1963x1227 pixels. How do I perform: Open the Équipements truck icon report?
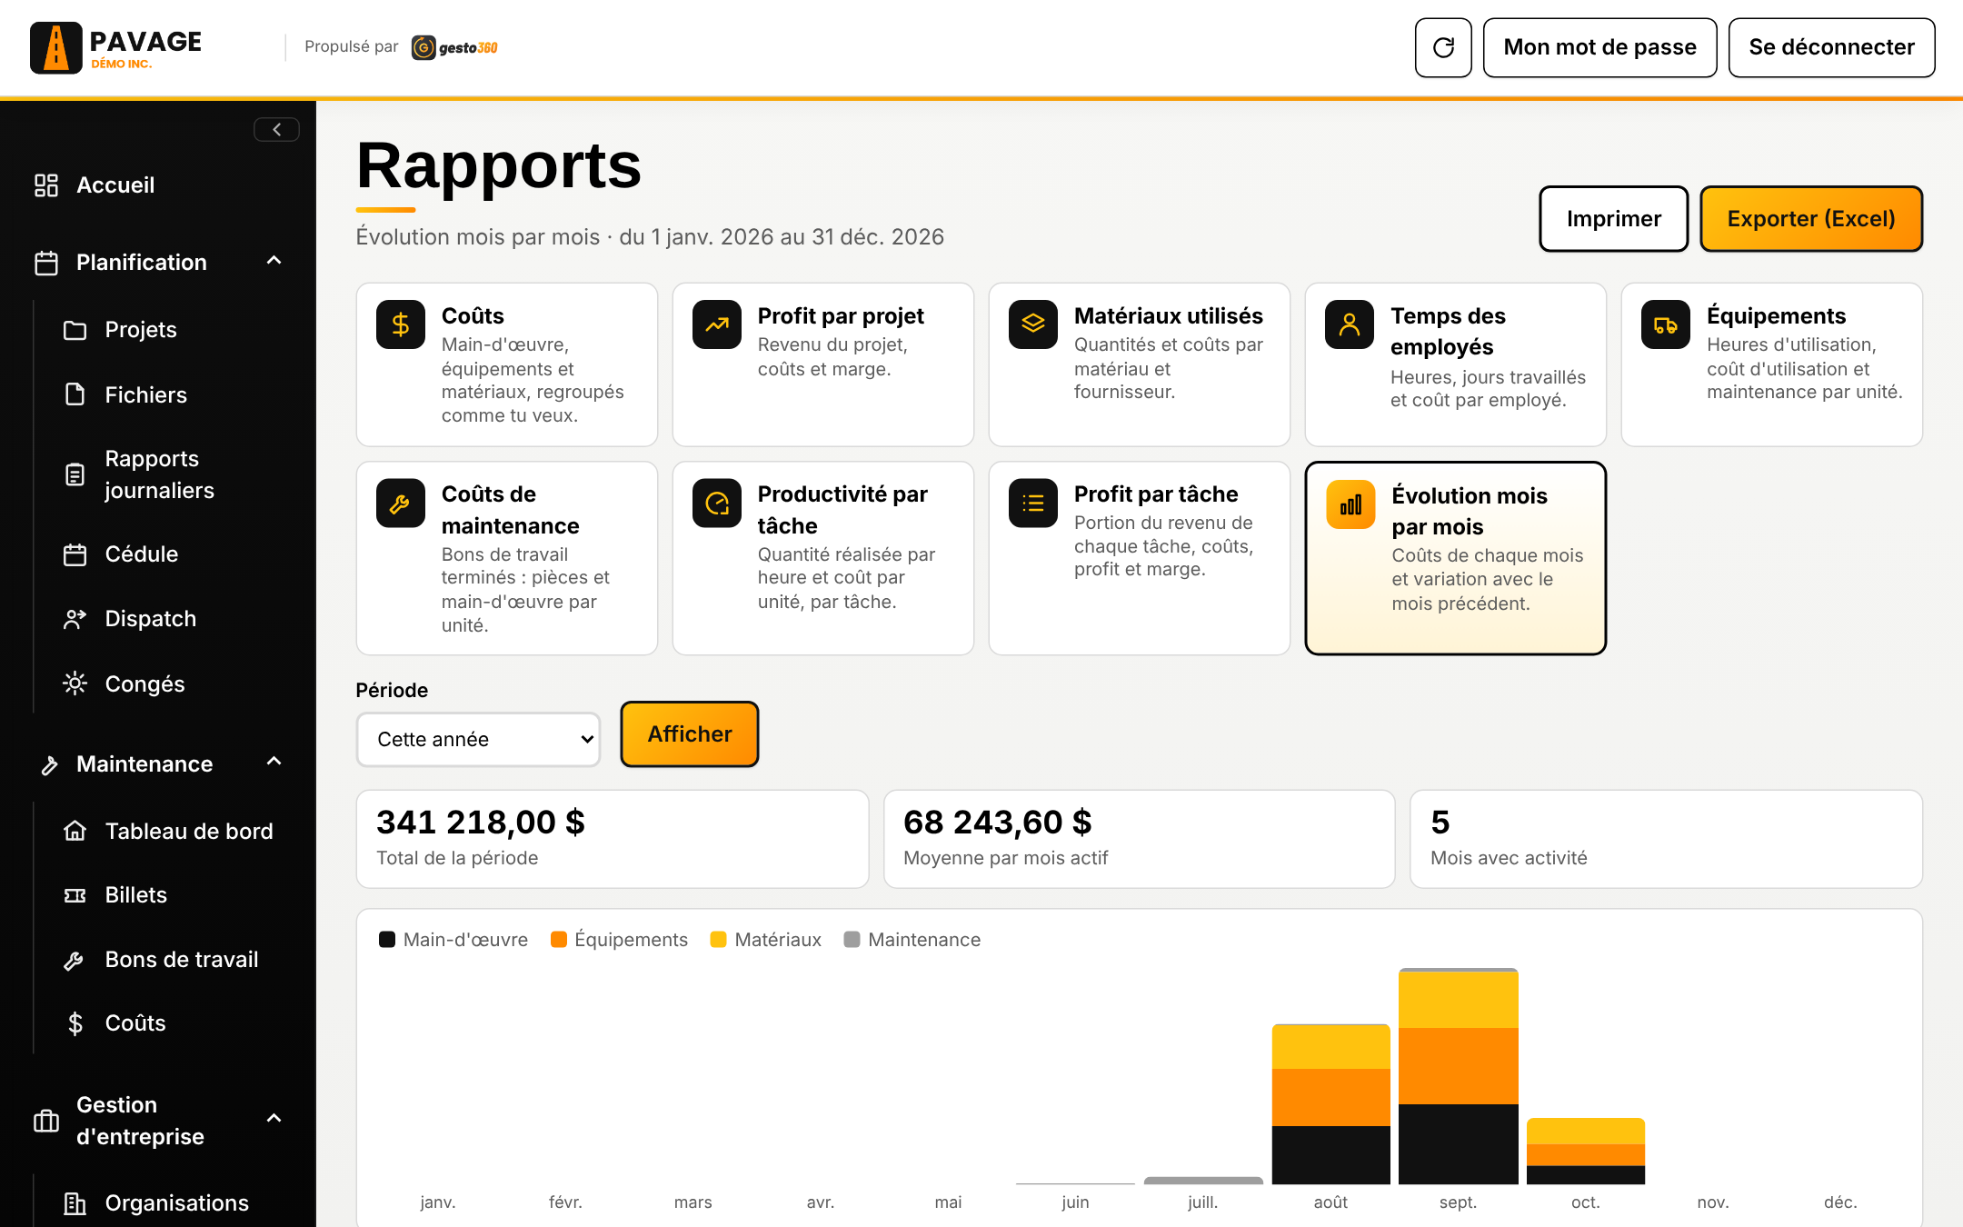(1666, 324)
